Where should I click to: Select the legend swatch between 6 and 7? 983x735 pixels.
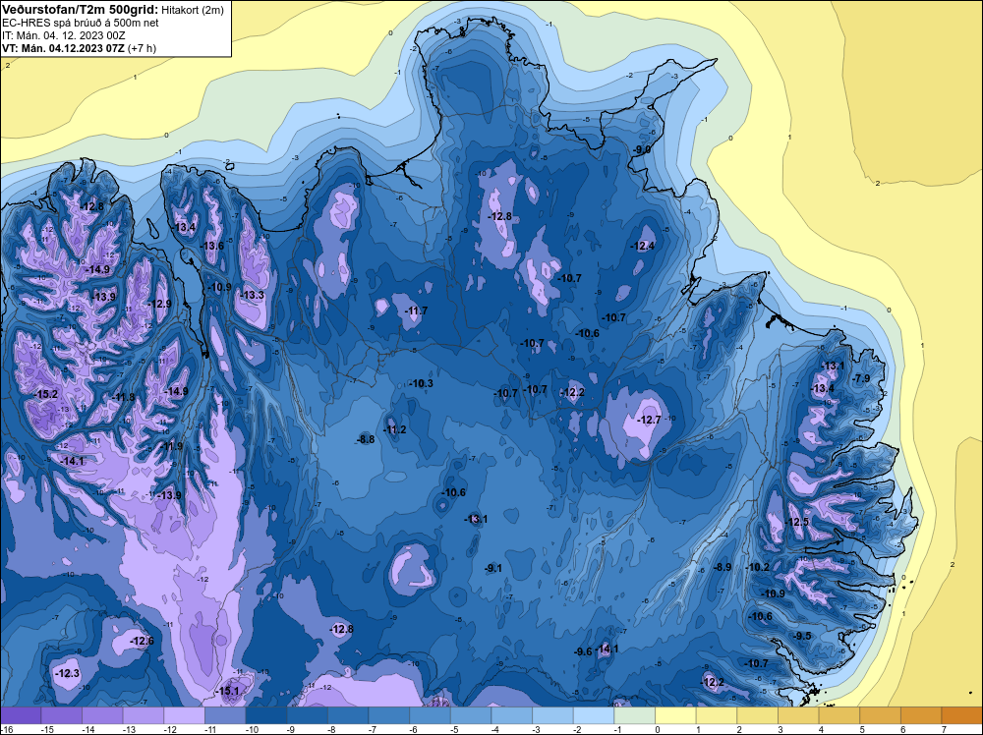tap(921, 715)
